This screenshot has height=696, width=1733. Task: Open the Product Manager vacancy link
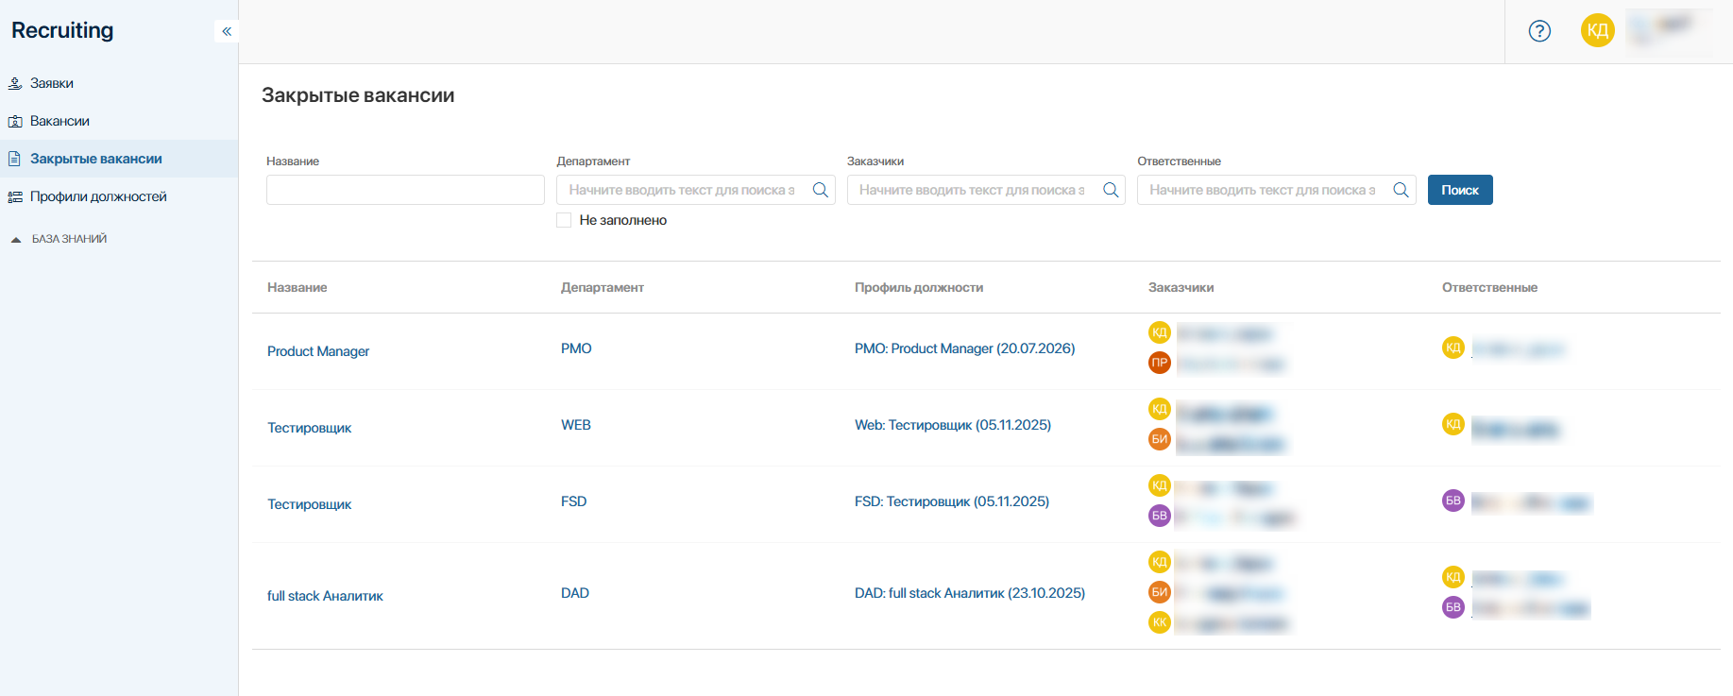click(318, 351)
